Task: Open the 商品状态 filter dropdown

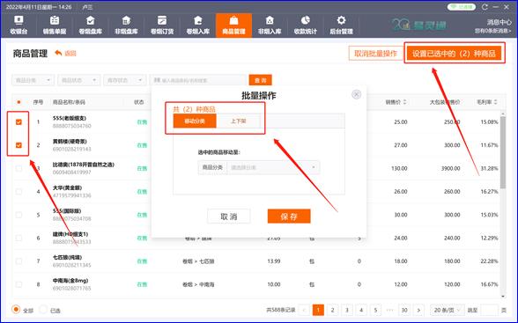Action: (x=78, y=80)
